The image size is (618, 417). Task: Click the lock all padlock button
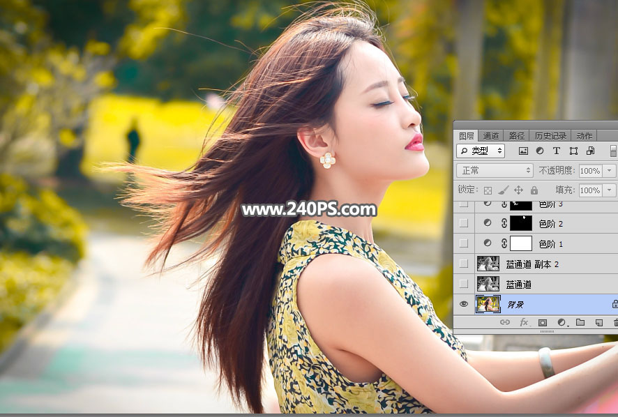click(534, 190)
